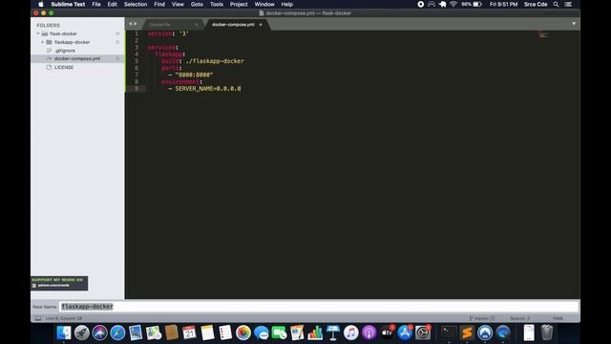Open the Selection menu

tap(136, 4)
